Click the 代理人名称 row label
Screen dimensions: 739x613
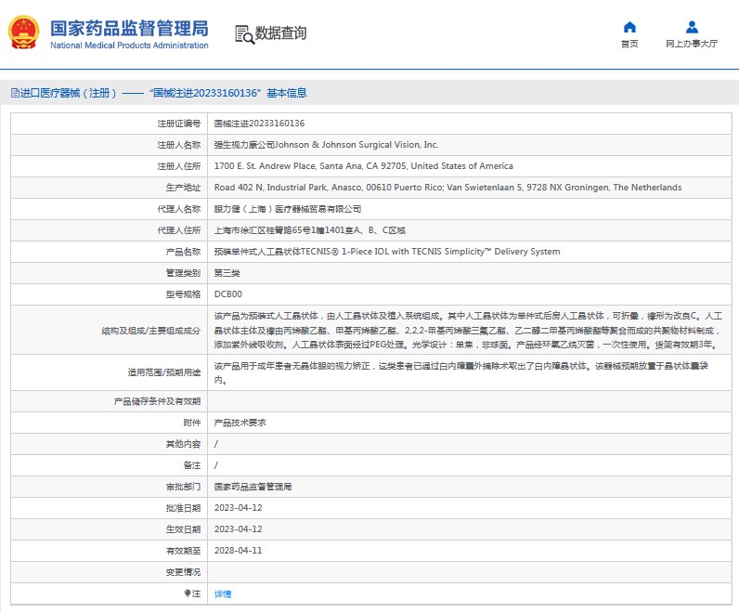click(178, 209)
